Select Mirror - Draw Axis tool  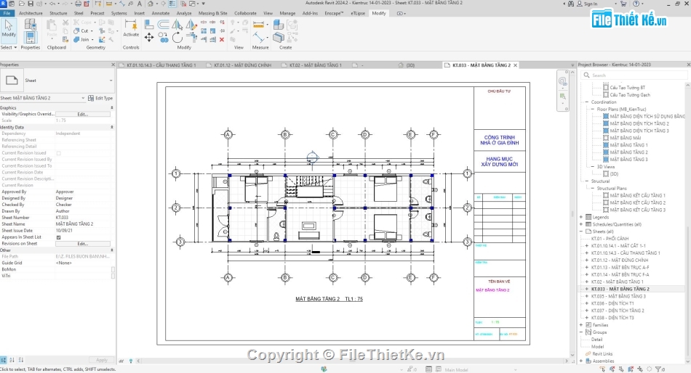coord(191,25)
